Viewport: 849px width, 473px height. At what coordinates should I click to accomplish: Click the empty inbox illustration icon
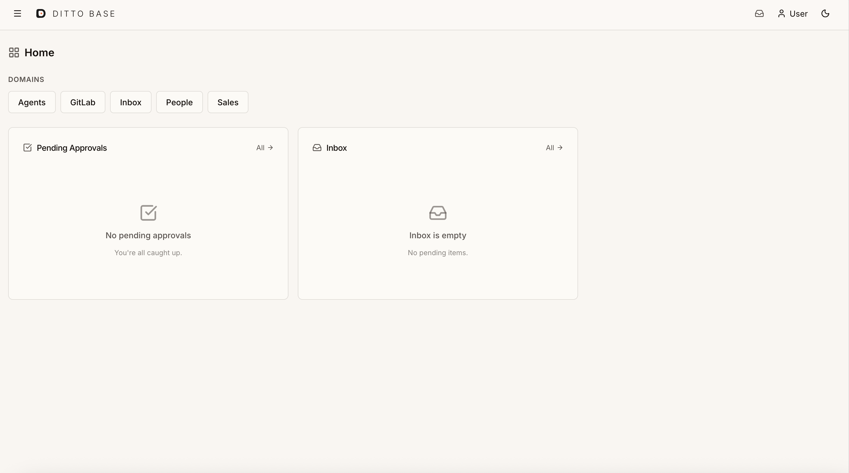click(438, 213)
